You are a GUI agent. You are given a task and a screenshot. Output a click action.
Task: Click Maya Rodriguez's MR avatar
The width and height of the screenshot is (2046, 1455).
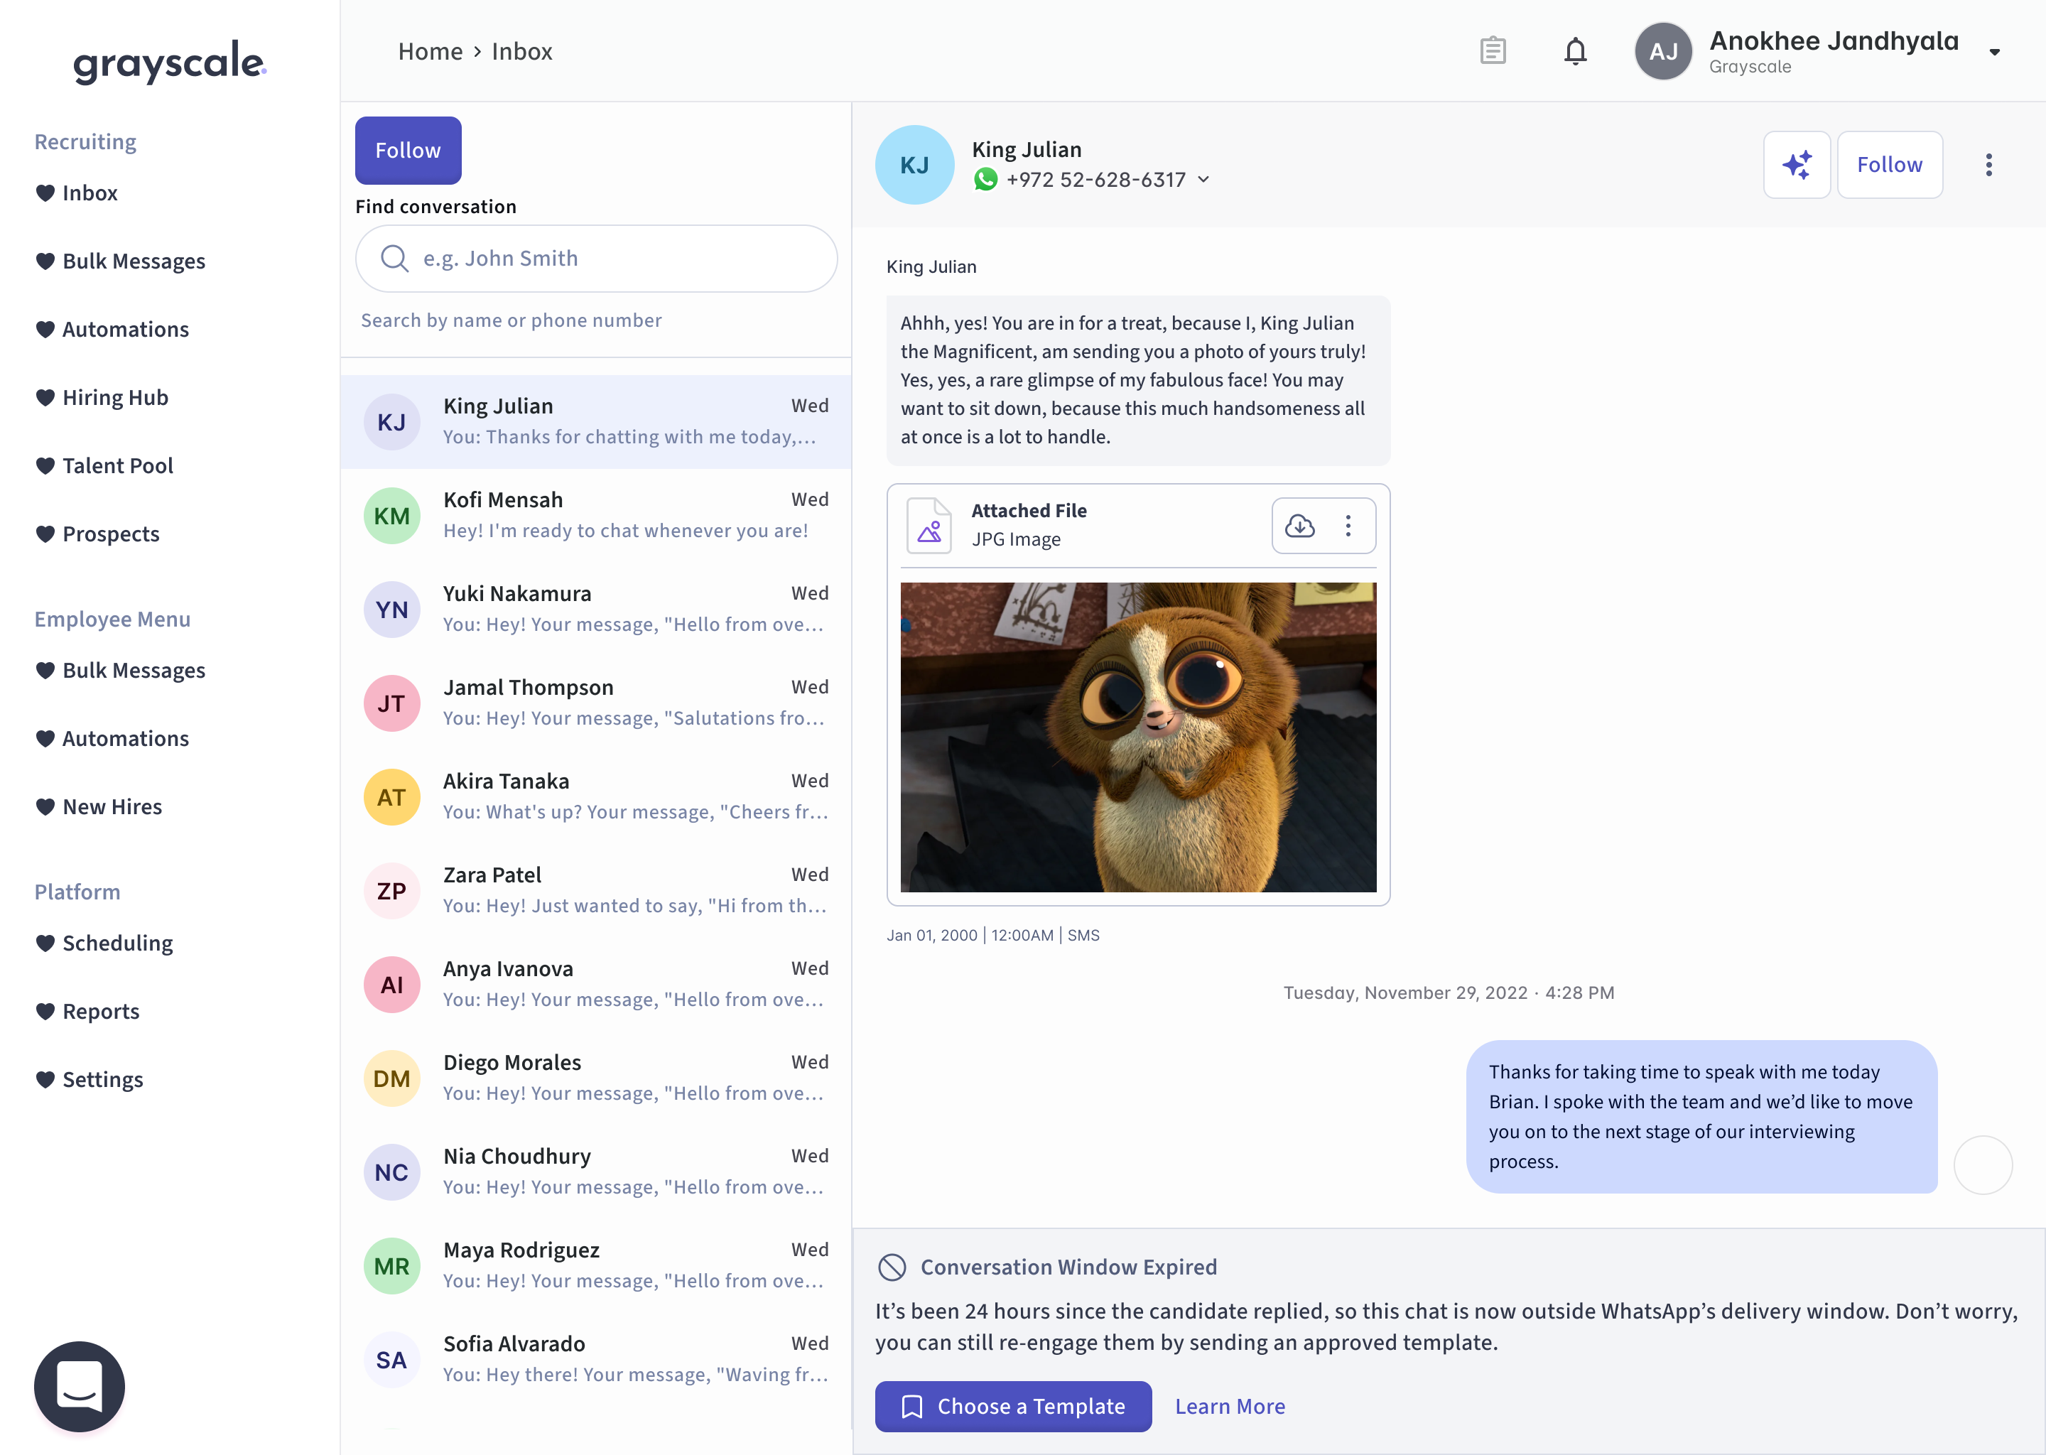391,1266
